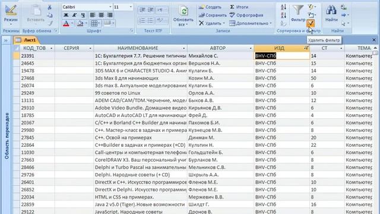This screenshot has height=214, width=380.
Task: Center-align the text
Action: [101, 15]
